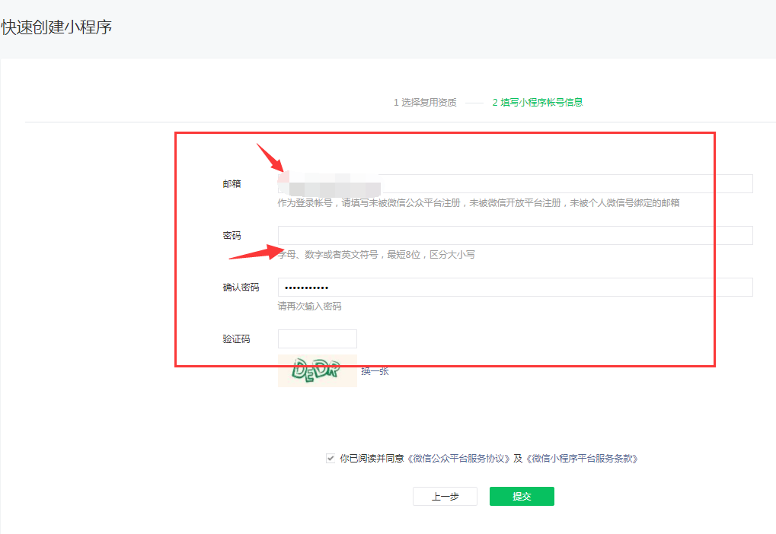Screen dimensions: 776x534
Task: Click the 密码 field label
Action: point(232,235)
